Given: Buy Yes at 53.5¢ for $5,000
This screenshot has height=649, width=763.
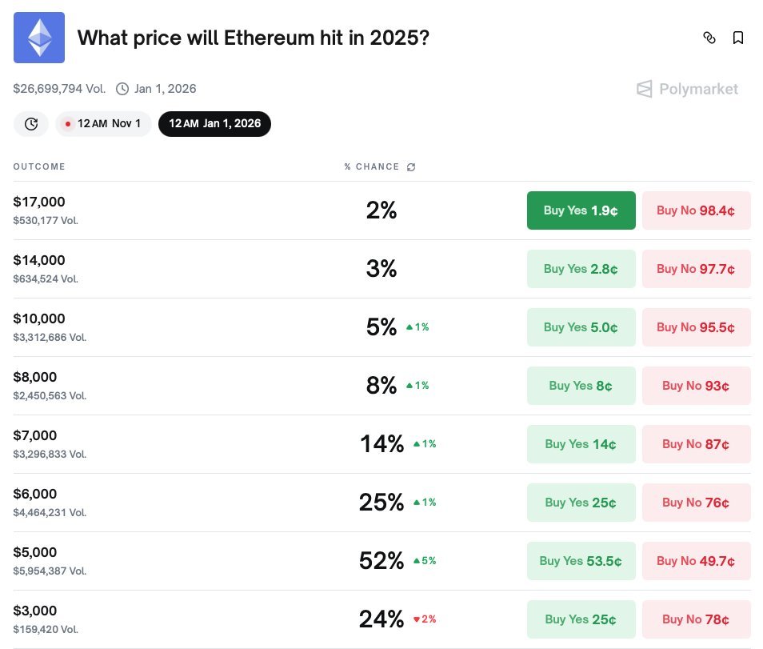Looking at the screenshot, I should tap(581, 560).
